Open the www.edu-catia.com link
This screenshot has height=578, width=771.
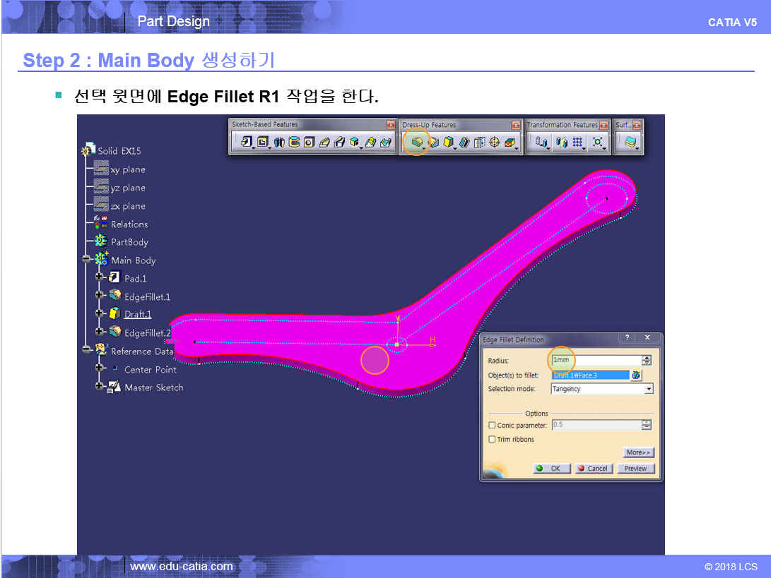(182, 566)
